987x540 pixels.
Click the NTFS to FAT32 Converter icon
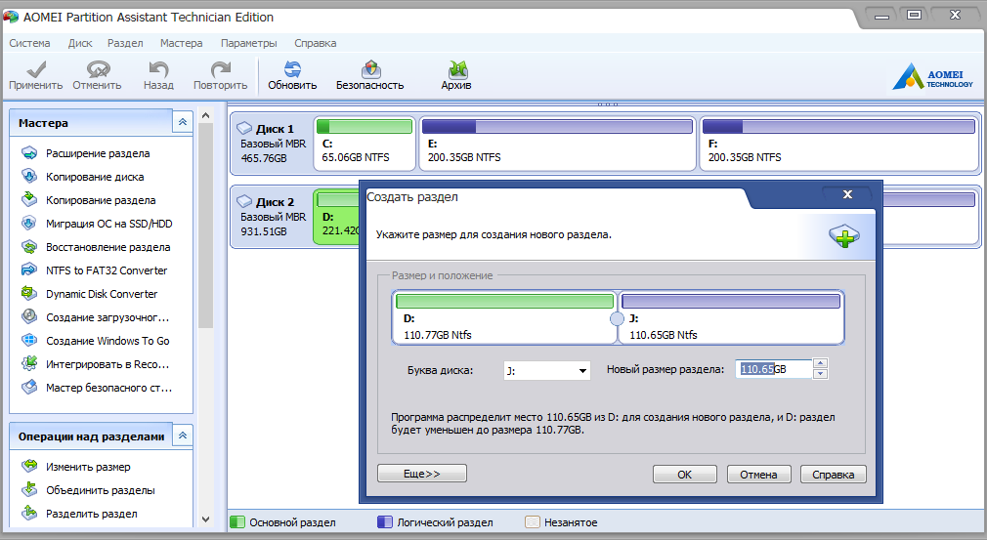tap(29, 270)
